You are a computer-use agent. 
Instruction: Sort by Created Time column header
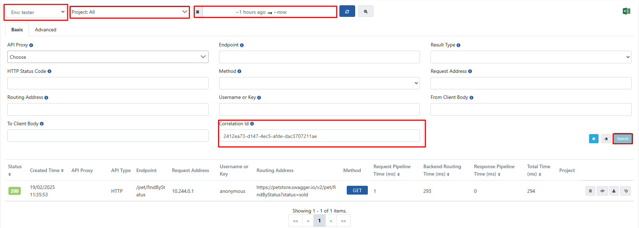[x=46, y=170]
